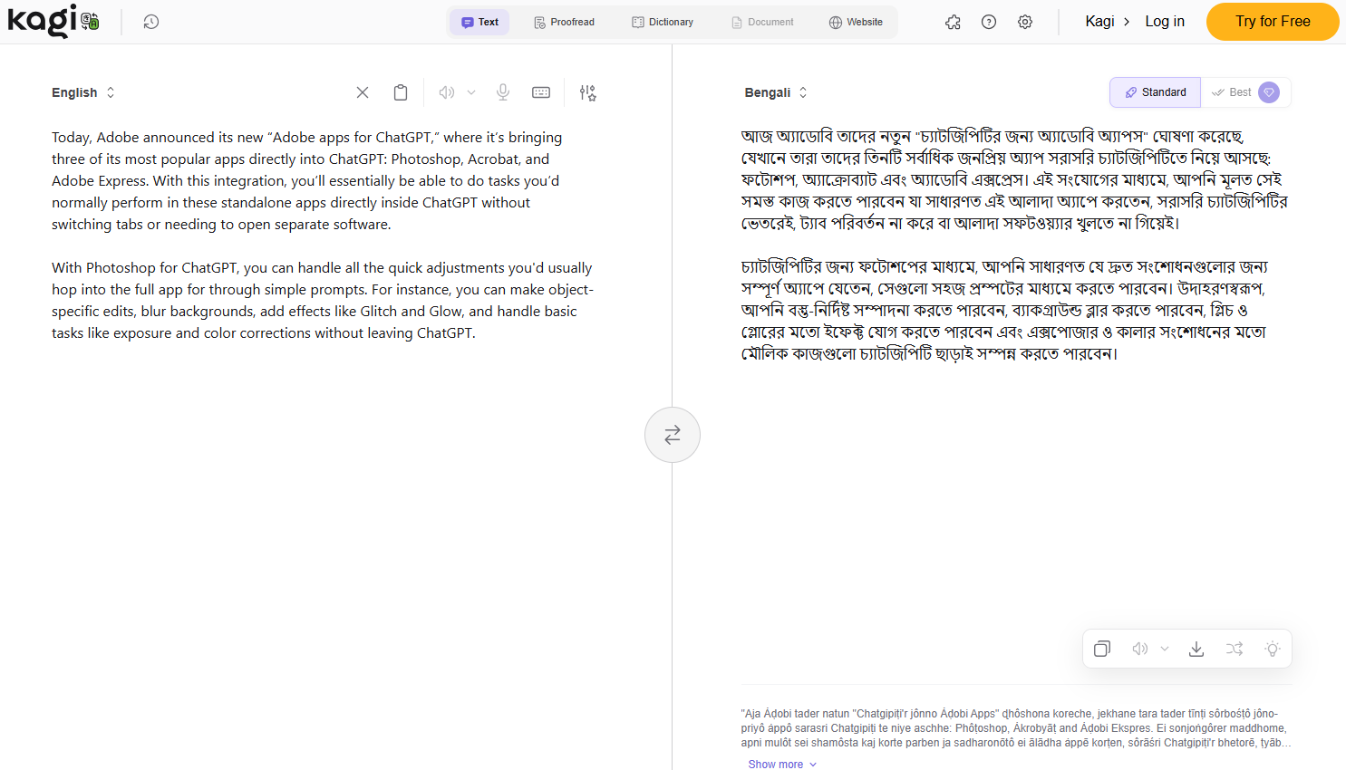
Task: Switch to the Proofread tab
Action: coord(564,21)
